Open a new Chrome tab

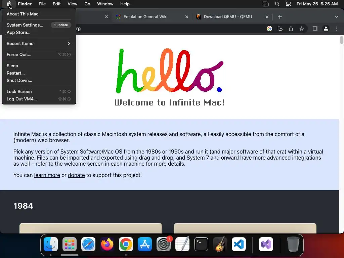point(280,17)
